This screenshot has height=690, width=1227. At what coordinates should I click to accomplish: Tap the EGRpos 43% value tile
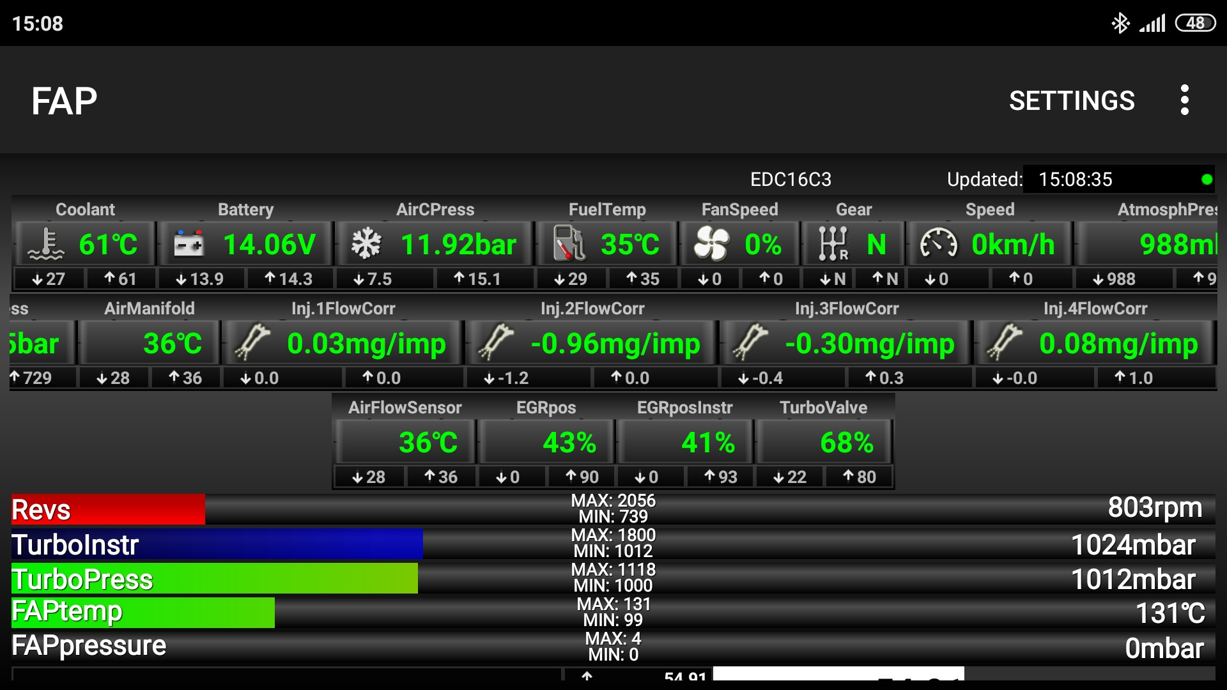[x=546, y=442]
